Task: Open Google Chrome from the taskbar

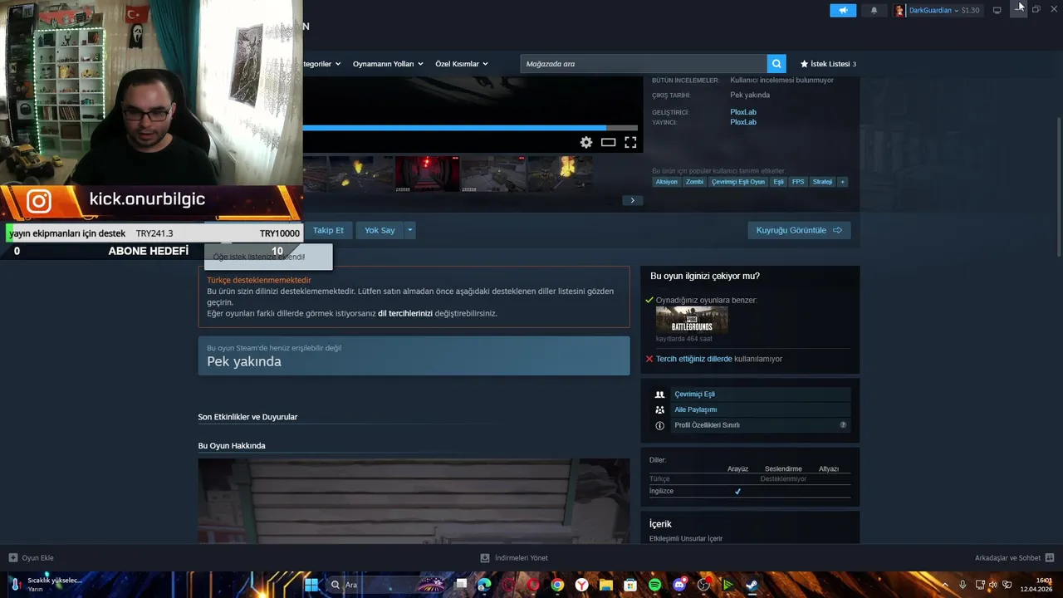Action: [x=557, y=585]
